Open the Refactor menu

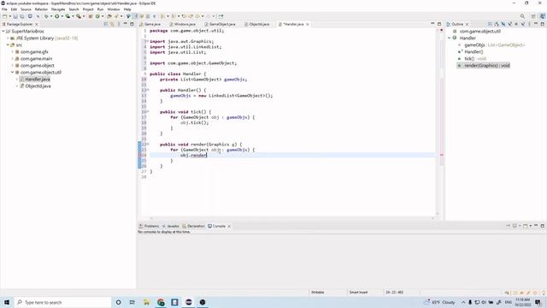[x=41, y=9]
